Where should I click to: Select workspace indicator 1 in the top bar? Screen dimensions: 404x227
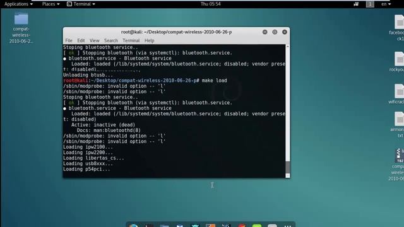coord(370,4)
